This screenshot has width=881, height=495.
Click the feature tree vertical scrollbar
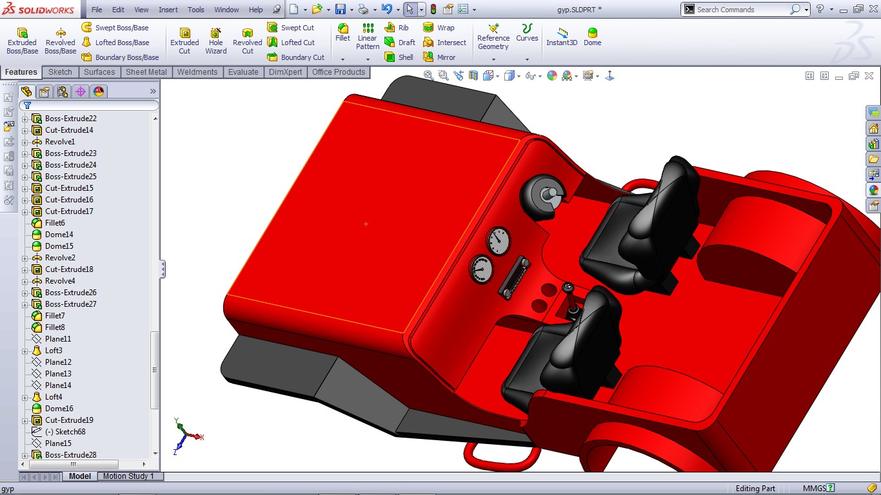pos(155,370)
